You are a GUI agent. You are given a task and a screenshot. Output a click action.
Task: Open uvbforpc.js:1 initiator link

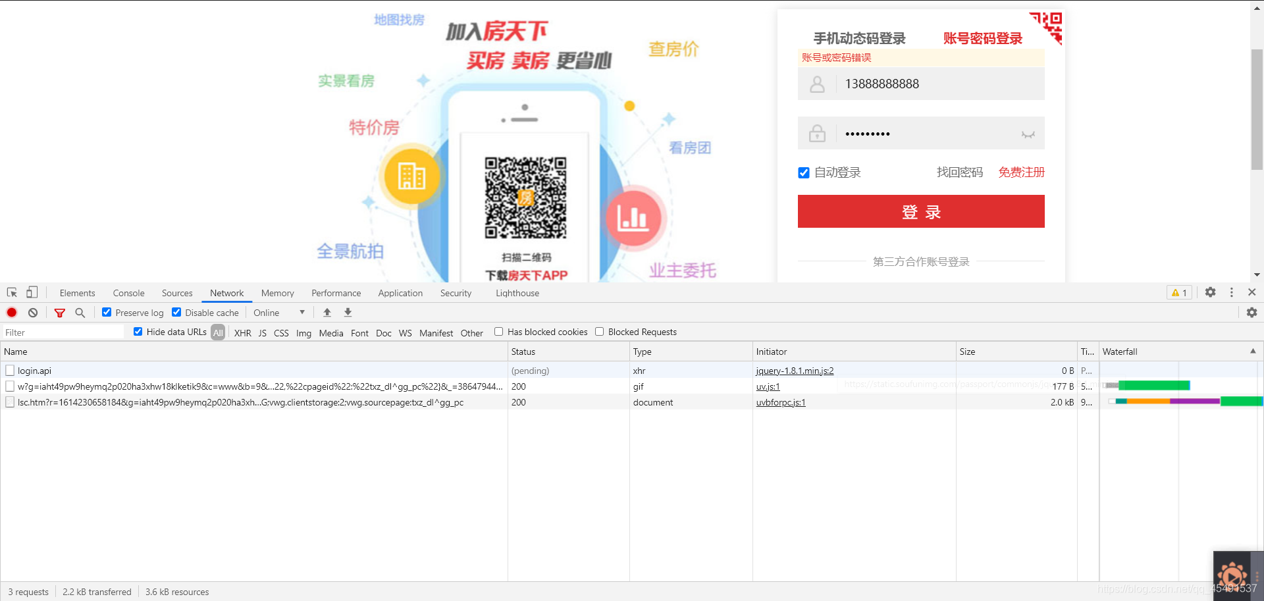[781, 402]
